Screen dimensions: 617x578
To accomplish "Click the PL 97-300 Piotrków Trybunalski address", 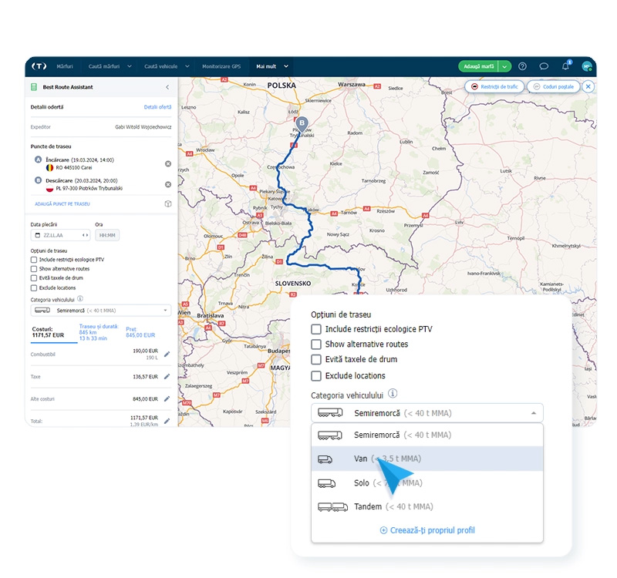I will coord(89,188).
